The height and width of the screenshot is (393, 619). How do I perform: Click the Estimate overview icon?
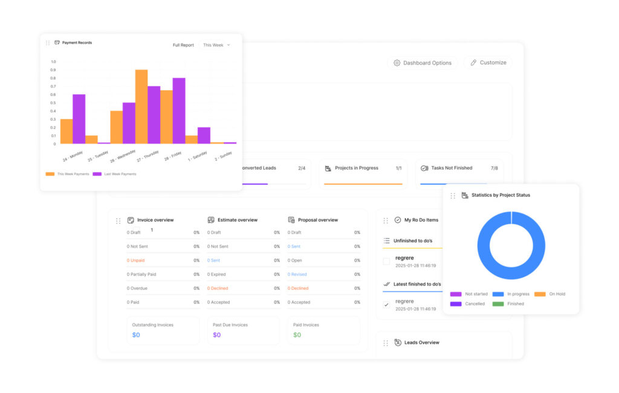[211, 220]
